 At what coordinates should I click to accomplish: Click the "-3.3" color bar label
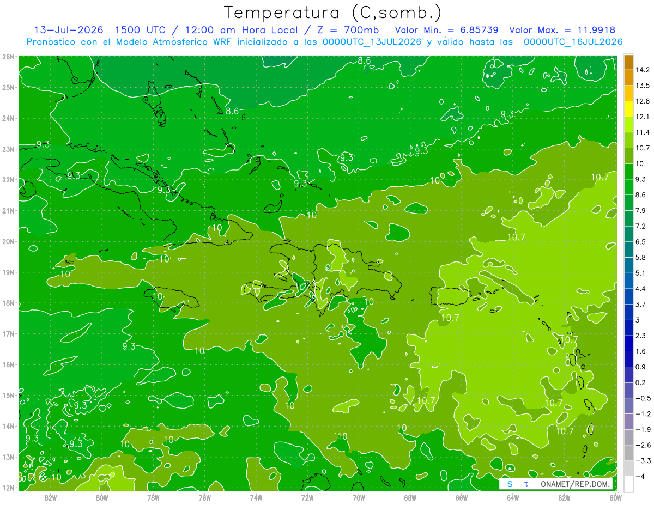(643, 461)
